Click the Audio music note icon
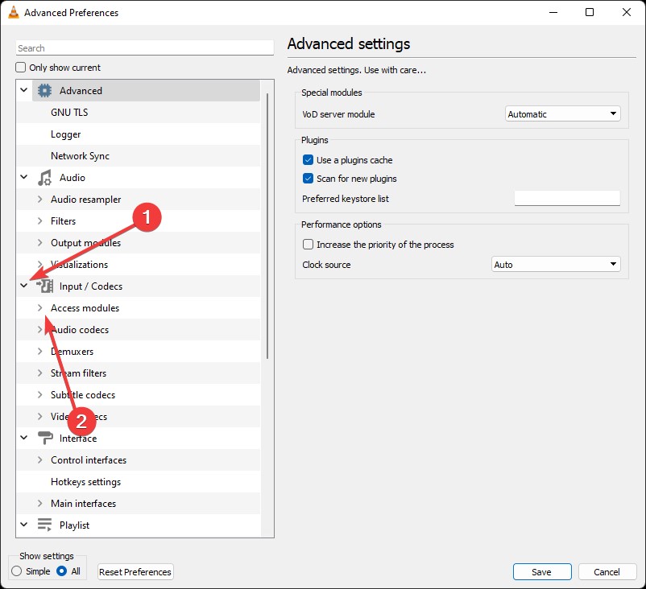The width and height of the screenshot is (646, 589). coord(44,178)
